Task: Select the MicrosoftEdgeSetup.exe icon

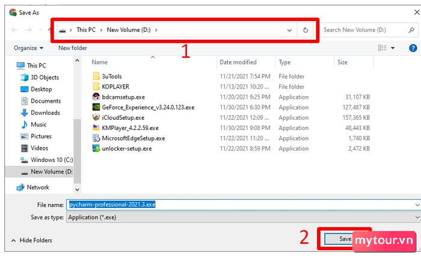Action: pos(96,138)
